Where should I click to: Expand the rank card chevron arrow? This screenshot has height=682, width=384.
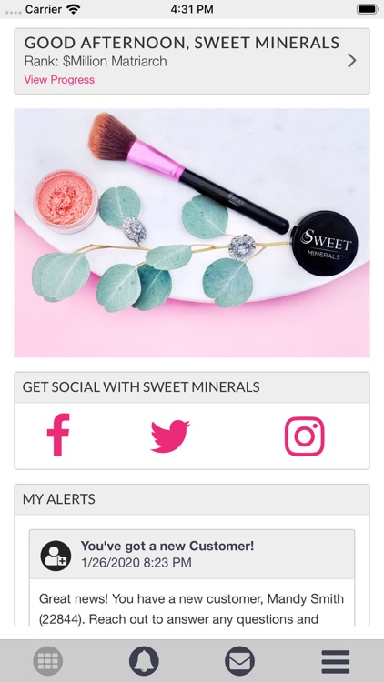pos(352,61)
